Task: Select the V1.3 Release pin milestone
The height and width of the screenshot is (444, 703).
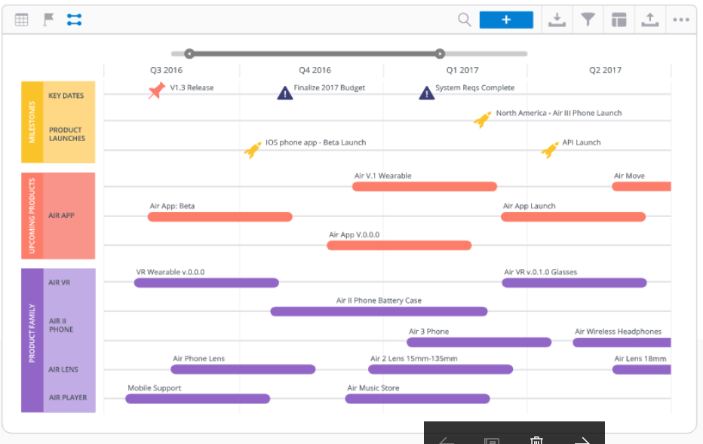Action: coord(157,91)
